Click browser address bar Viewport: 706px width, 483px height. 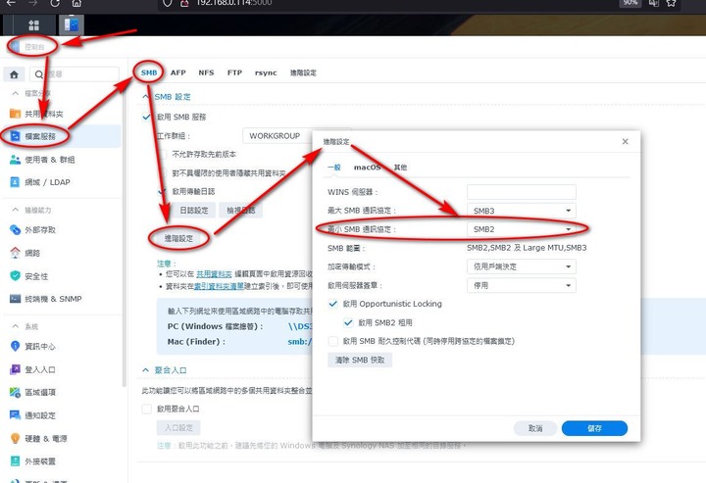tap(387, 4)
